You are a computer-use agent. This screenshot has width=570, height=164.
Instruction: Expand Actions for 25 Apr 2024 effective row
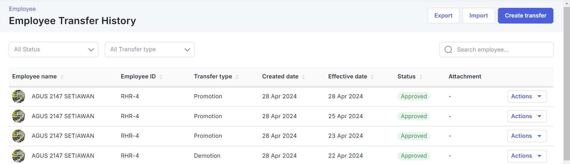[527, 116]
